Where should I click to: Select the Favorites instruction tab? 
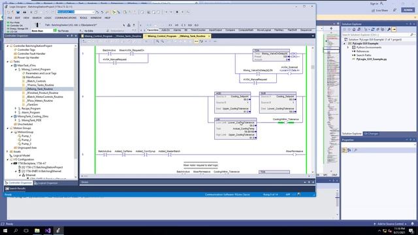(x=153, y=30)
